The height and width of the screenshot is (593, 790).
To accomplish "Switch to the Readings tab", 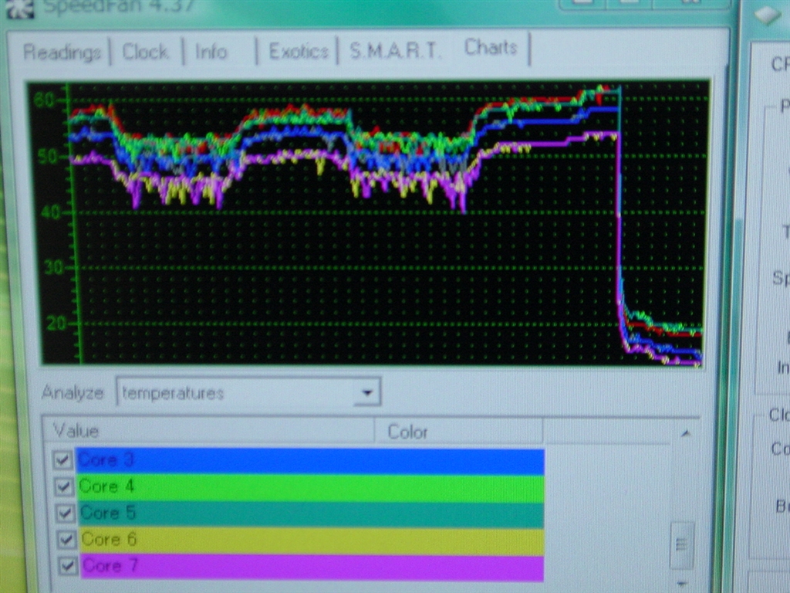I will [x=62, y=53].
